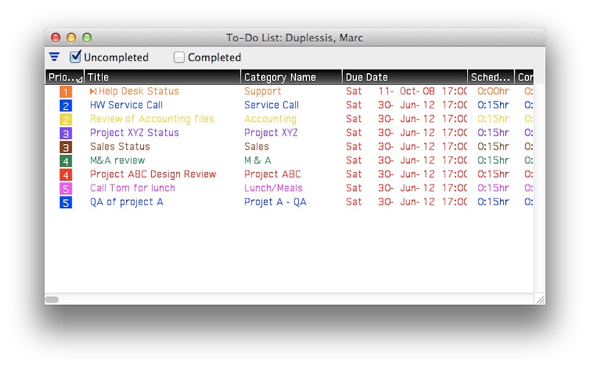The image size is (590, 369).
Task: Click purple priority 3 icon for Project XYZ
Action: [x=66, y=134]
